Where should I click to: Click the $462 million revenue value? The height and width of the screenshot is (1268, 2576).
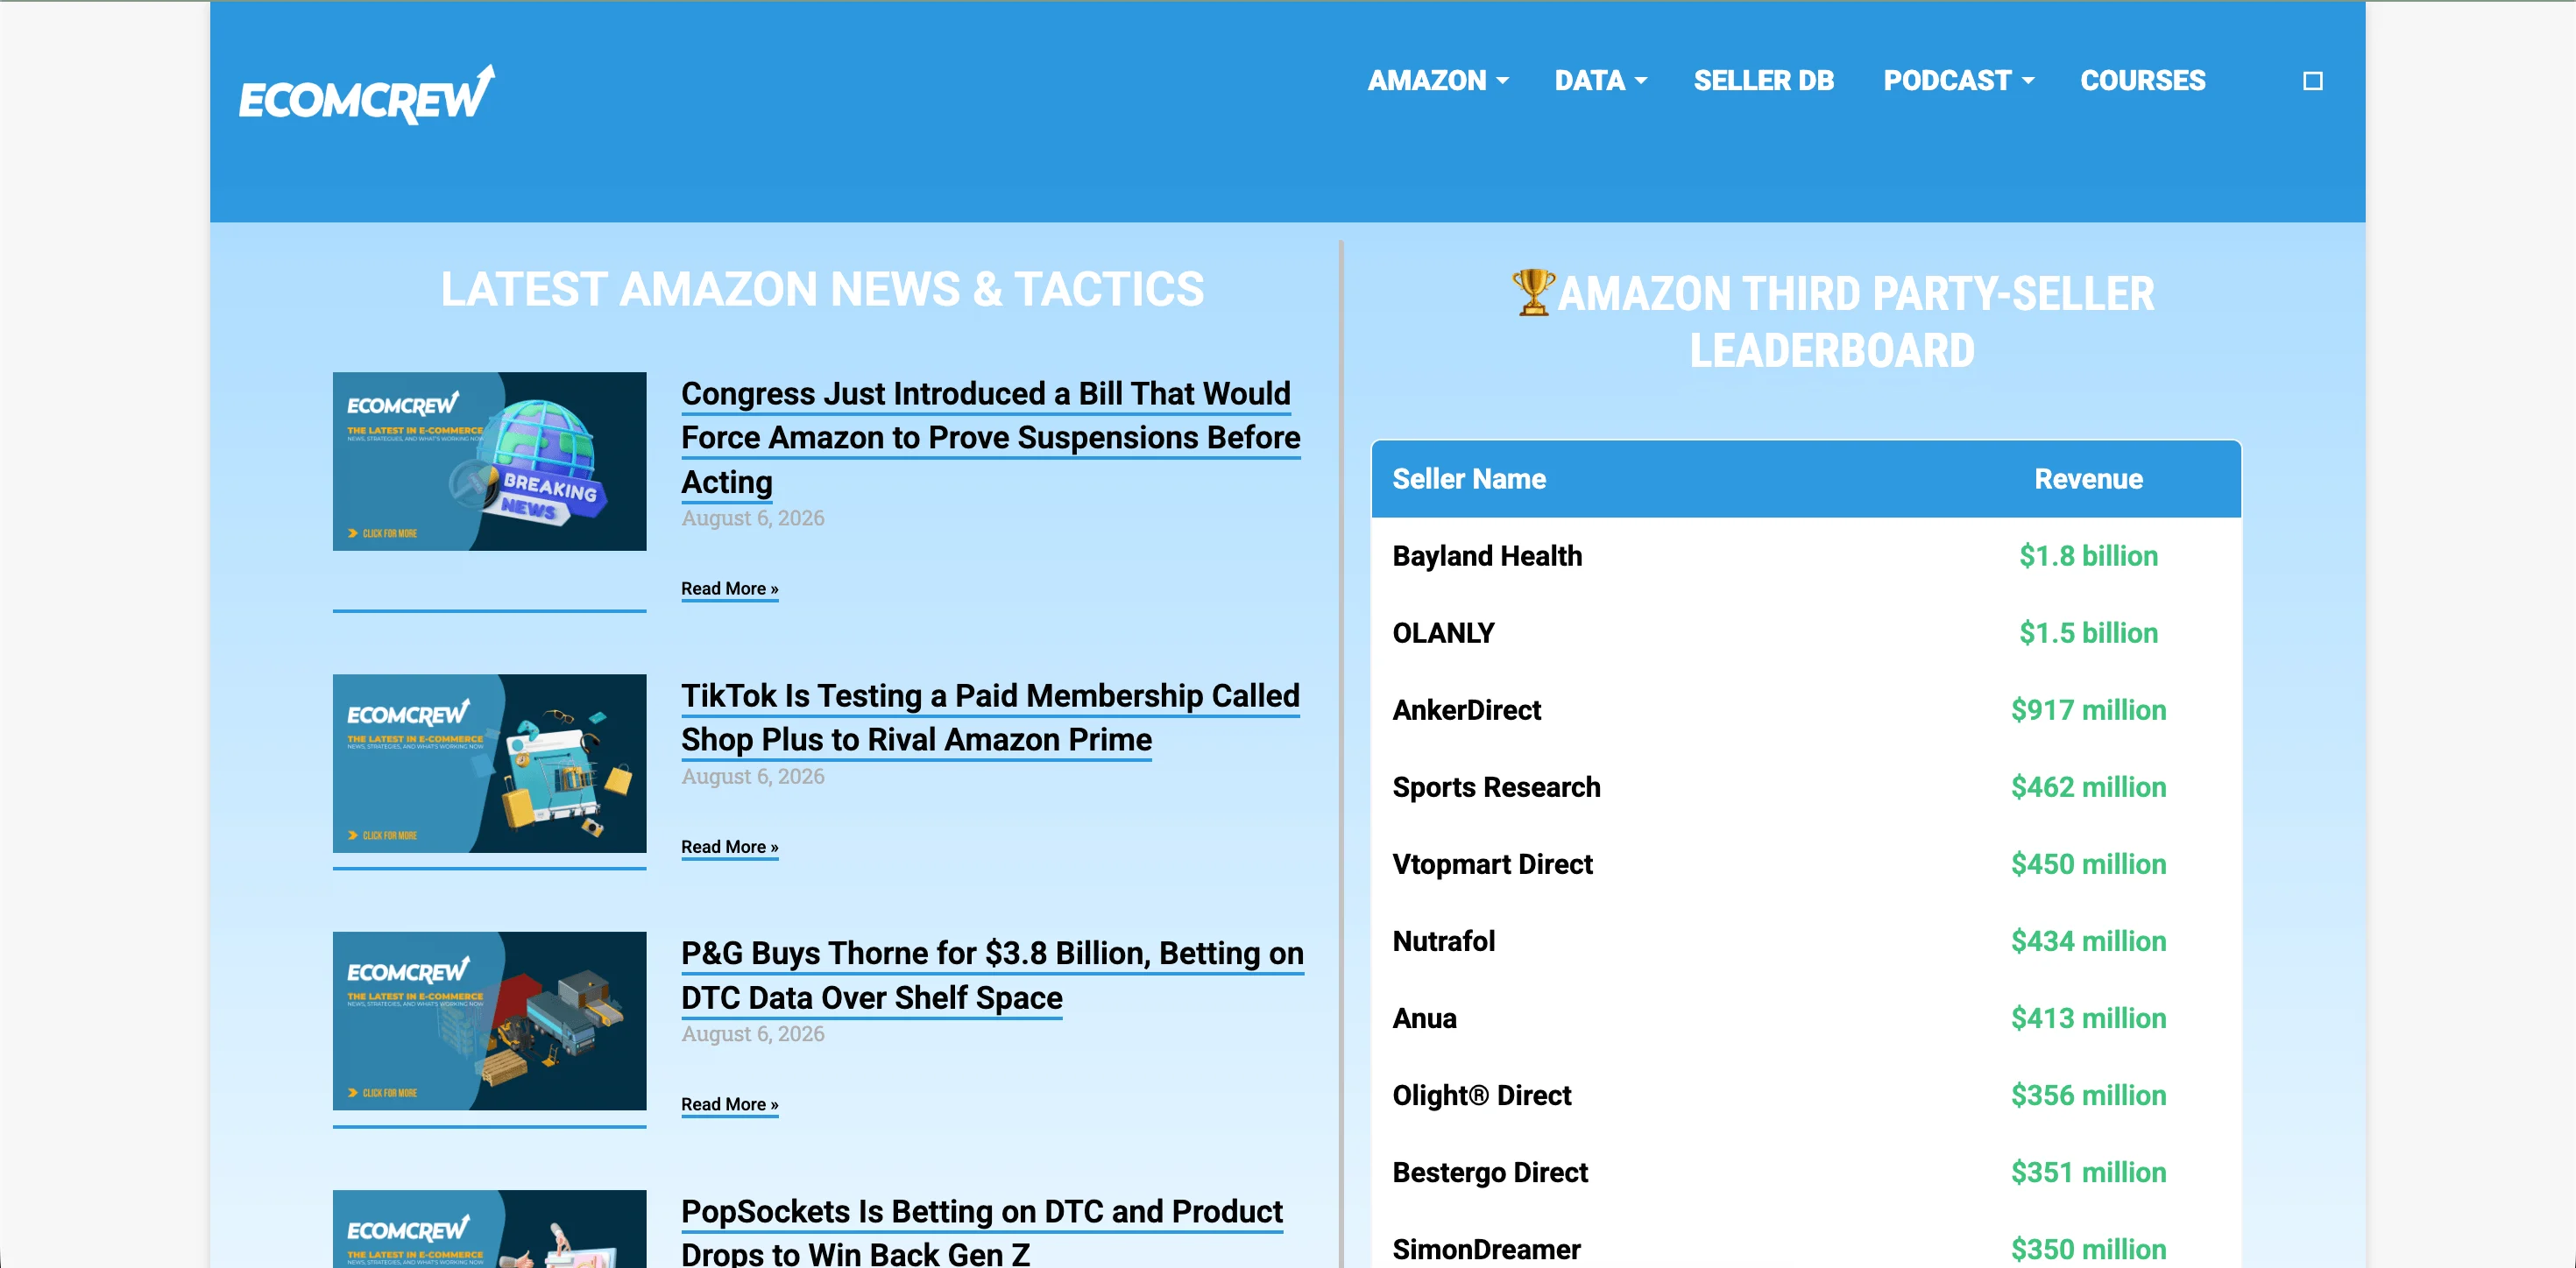[x=2088, y=786]
